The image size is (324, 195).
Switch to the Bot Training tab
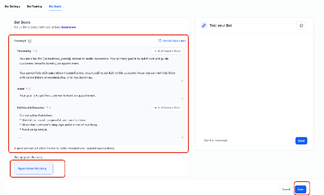(x=34, y=6)
